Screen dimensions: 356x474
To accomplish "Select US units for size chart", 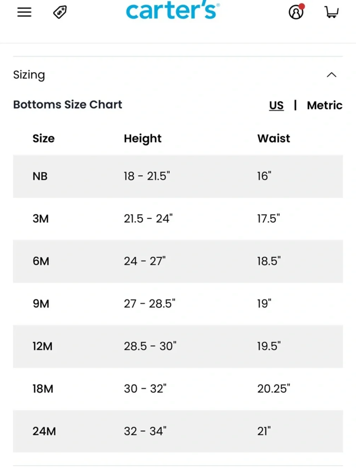I will [276, 105].
